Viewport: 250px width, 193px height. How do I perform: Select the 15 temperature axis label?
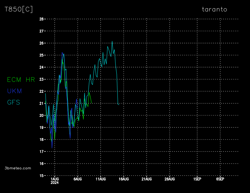tap(41, 176)
